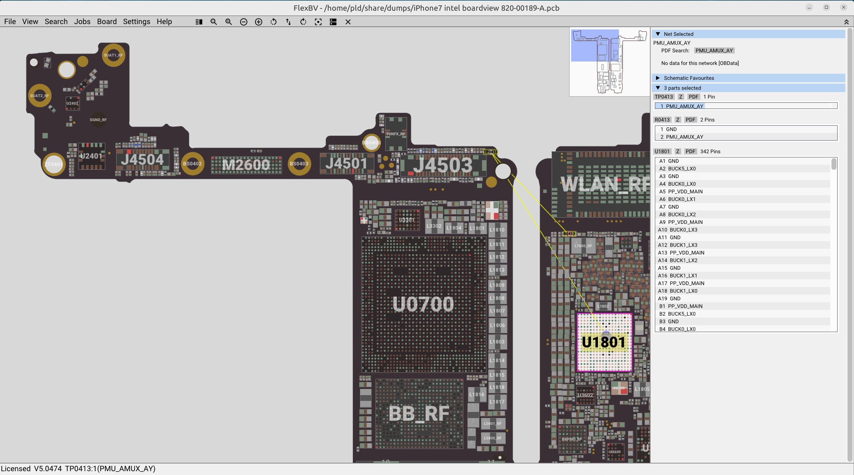Select R0413 pin 2 PMU_AMUX_AY row
This screenshot has width=854, height=475.
click(746, 137)
